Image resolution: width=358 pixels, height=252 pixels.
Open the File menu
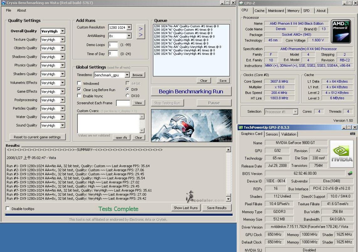point(8,10)
